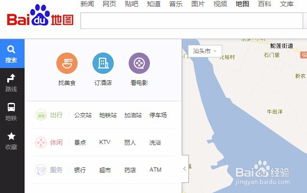Click the 找美食 text label
Viewport: 307px width, 193px height.
[67, 83]
